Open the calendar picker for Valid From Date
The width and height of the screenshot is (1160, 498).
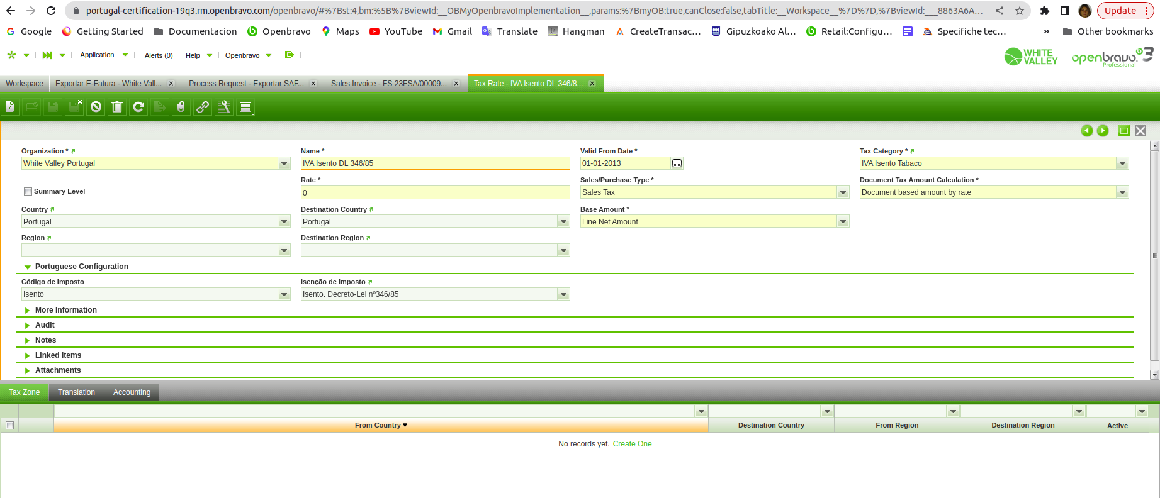[x=677, y=163]
